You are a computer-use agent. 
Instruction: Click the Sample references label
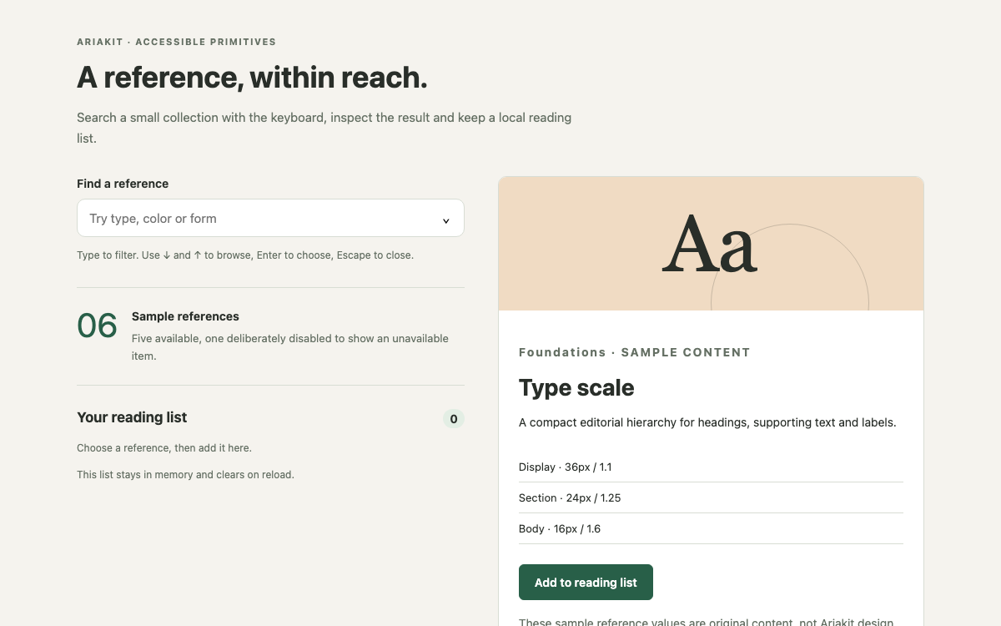[x=185, y=316]
